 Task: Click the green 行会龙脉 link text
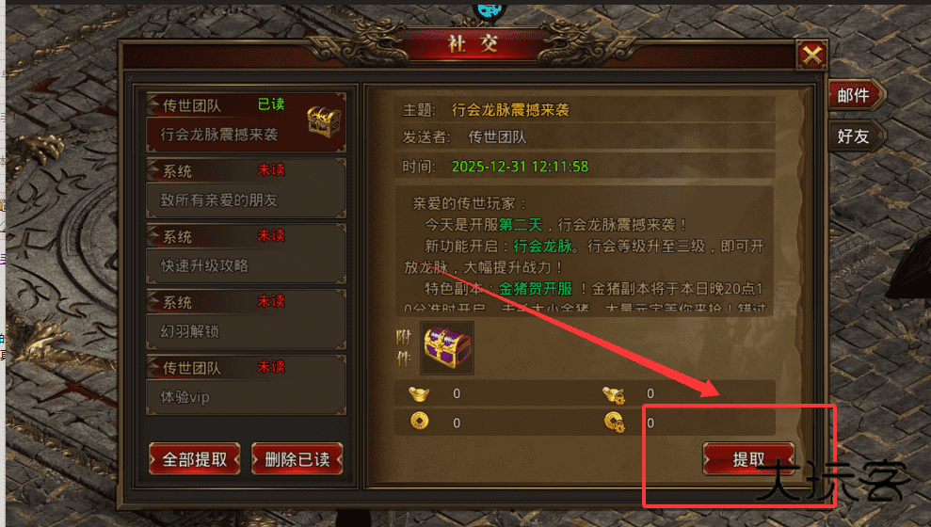click(542, 246)
